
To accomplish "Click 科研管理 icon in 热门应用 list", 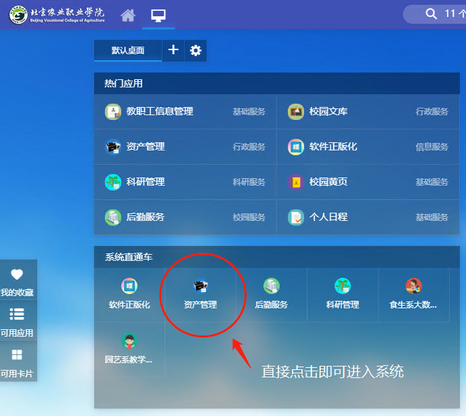I will [x=113, y=182].
